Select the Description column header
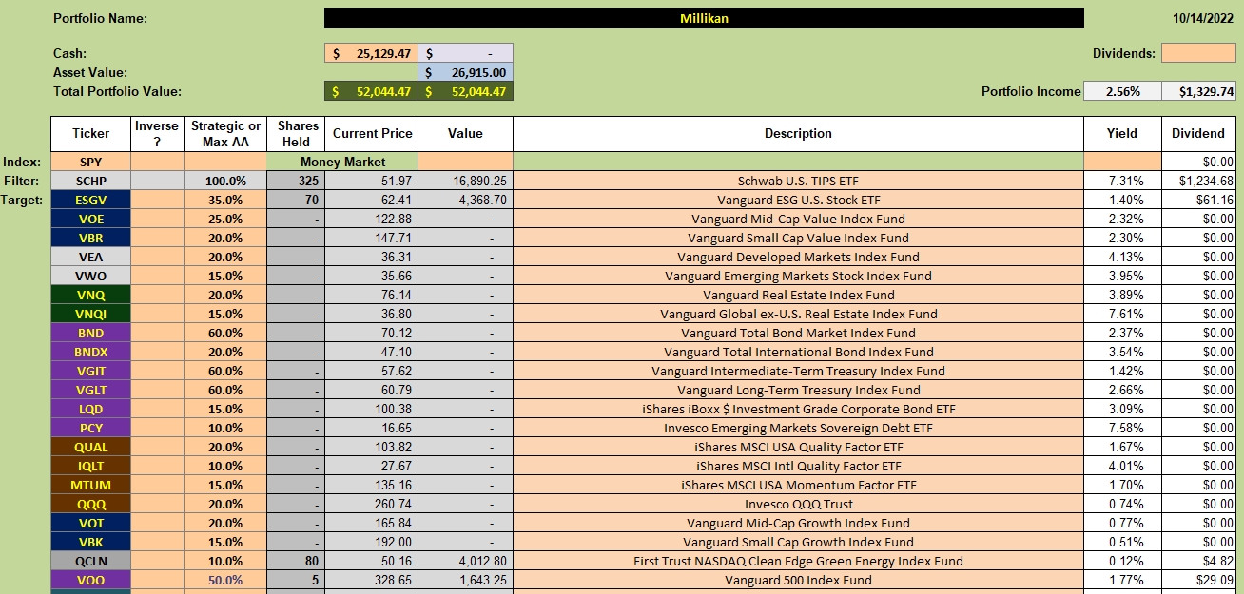This screenshot has width=1244, height=594. click(798, 134)
